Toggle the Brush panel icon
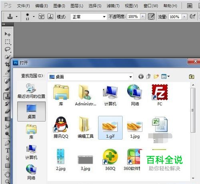This screenshot has height=184, width=200. coord(42,16)
